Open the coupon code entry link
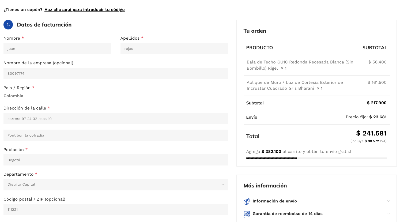Viewport: 404px width, 222px height. (x=84, y=10)
